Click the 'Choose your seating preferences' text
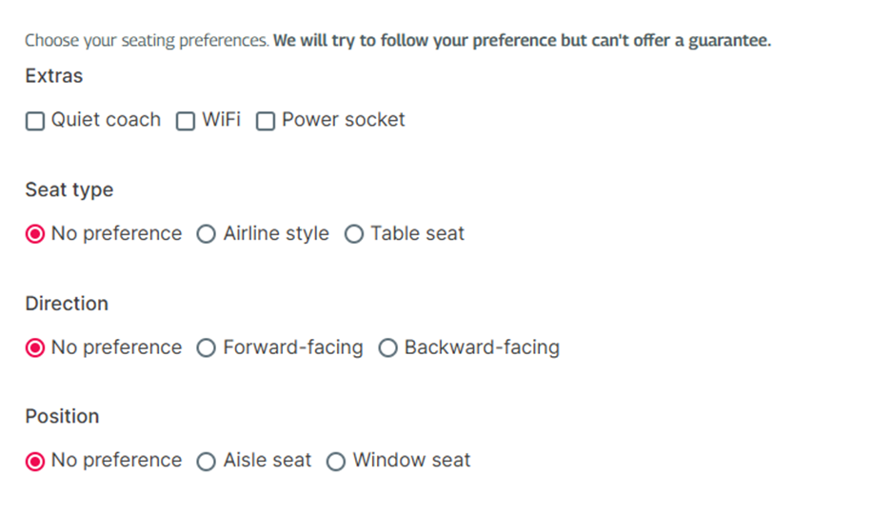The height and width of the screenshot is (515, 872). [x=148, y=41]
